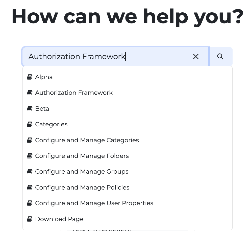This screenshot has width=250, height=231.
Task: Select the Alpha suggestion
Action: [x=44, y=77]
